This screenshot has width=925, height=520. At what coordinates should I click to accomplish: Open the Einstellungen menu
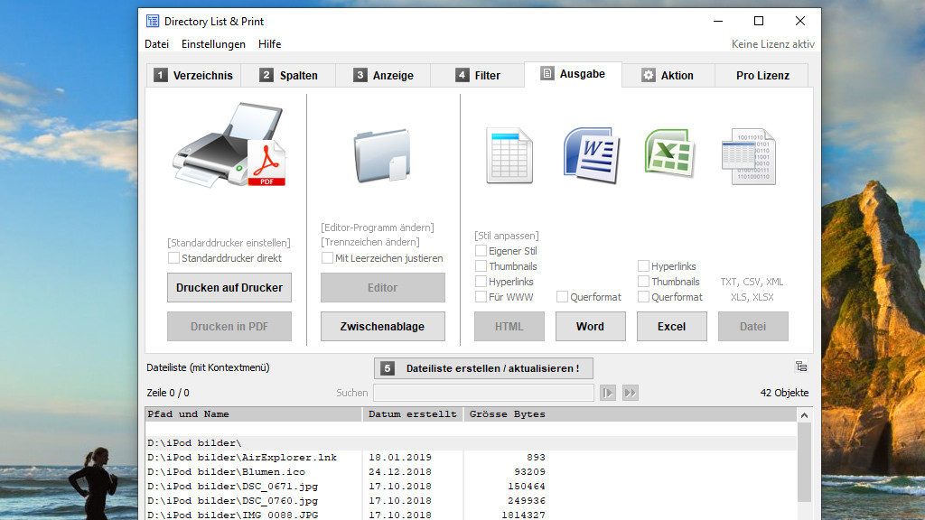click(x=213, y=44)
